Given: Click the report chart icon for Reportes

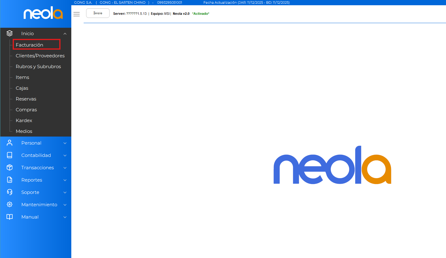Looking at the screenshot, I should pyautogui.click(x=10, y=180).
